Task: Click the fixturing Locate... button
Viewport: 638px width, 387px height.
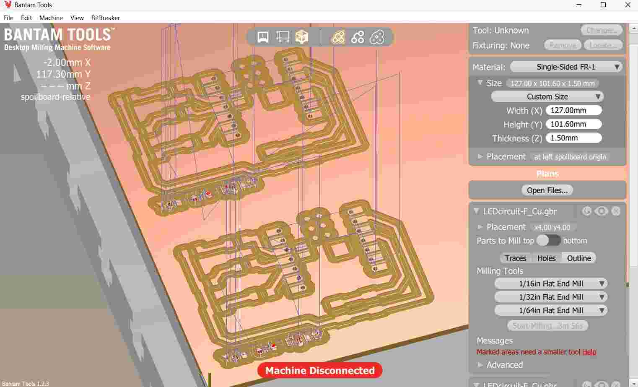Action: [x=603, y=45]
